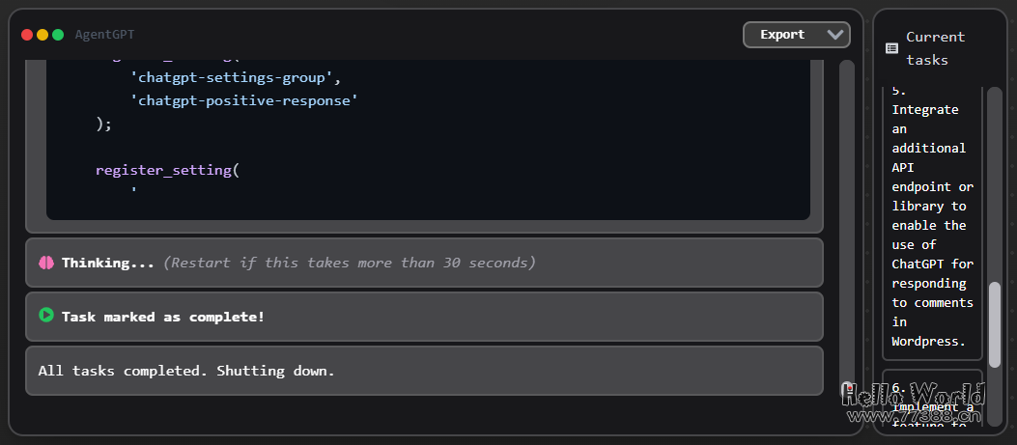Click the chevron arrow on the Export button

coord(835,35)
